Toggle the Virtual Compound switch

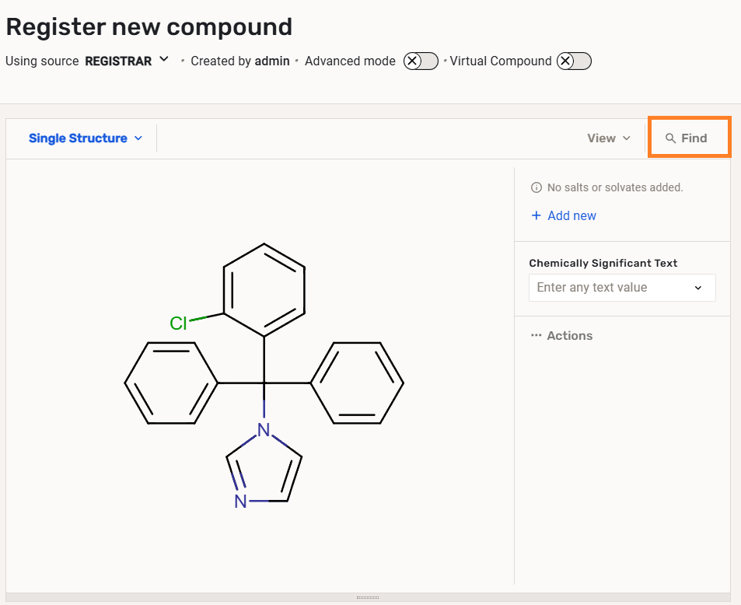pyautogui.click(x=574, y=61)
